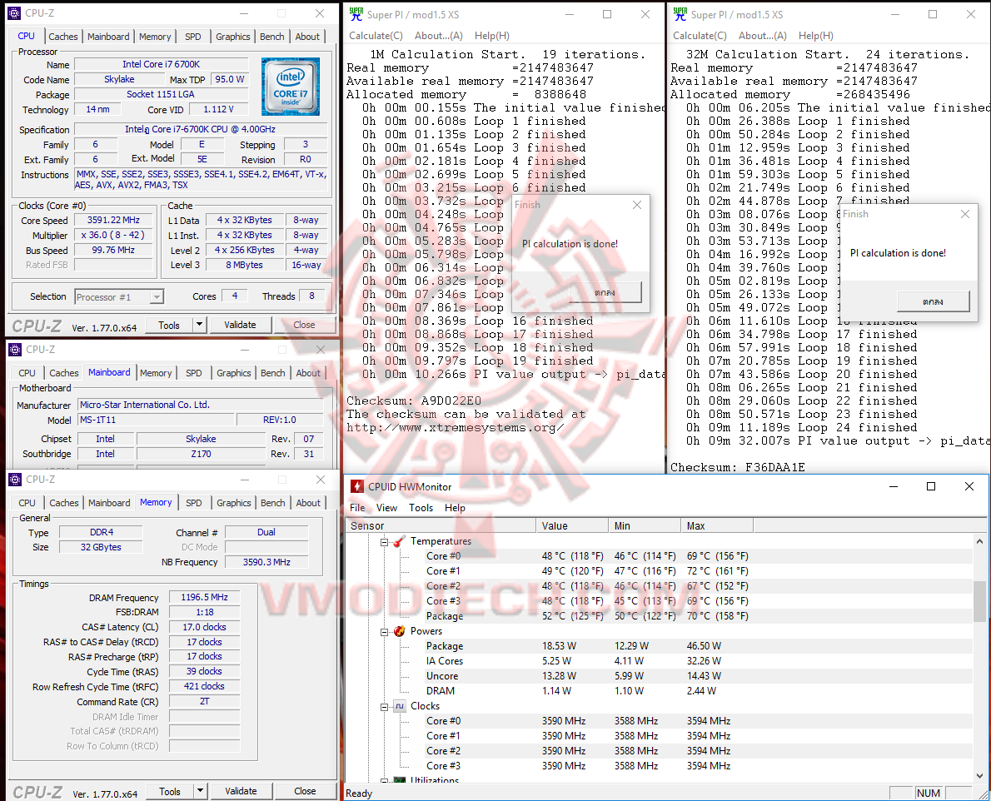Screen dimensions: 991x801
Task: Click the Super PI icon in 1M window title
Action: pyautogui.click(x=356, y=14)
